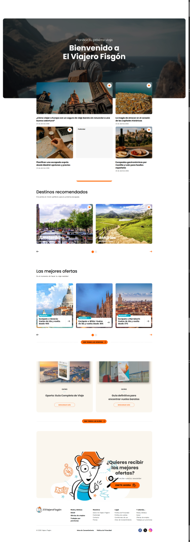This screenshot has width=190, height=542.
Task: Favorite the Amsterdam destination card heart
Action: pos(90,207)
